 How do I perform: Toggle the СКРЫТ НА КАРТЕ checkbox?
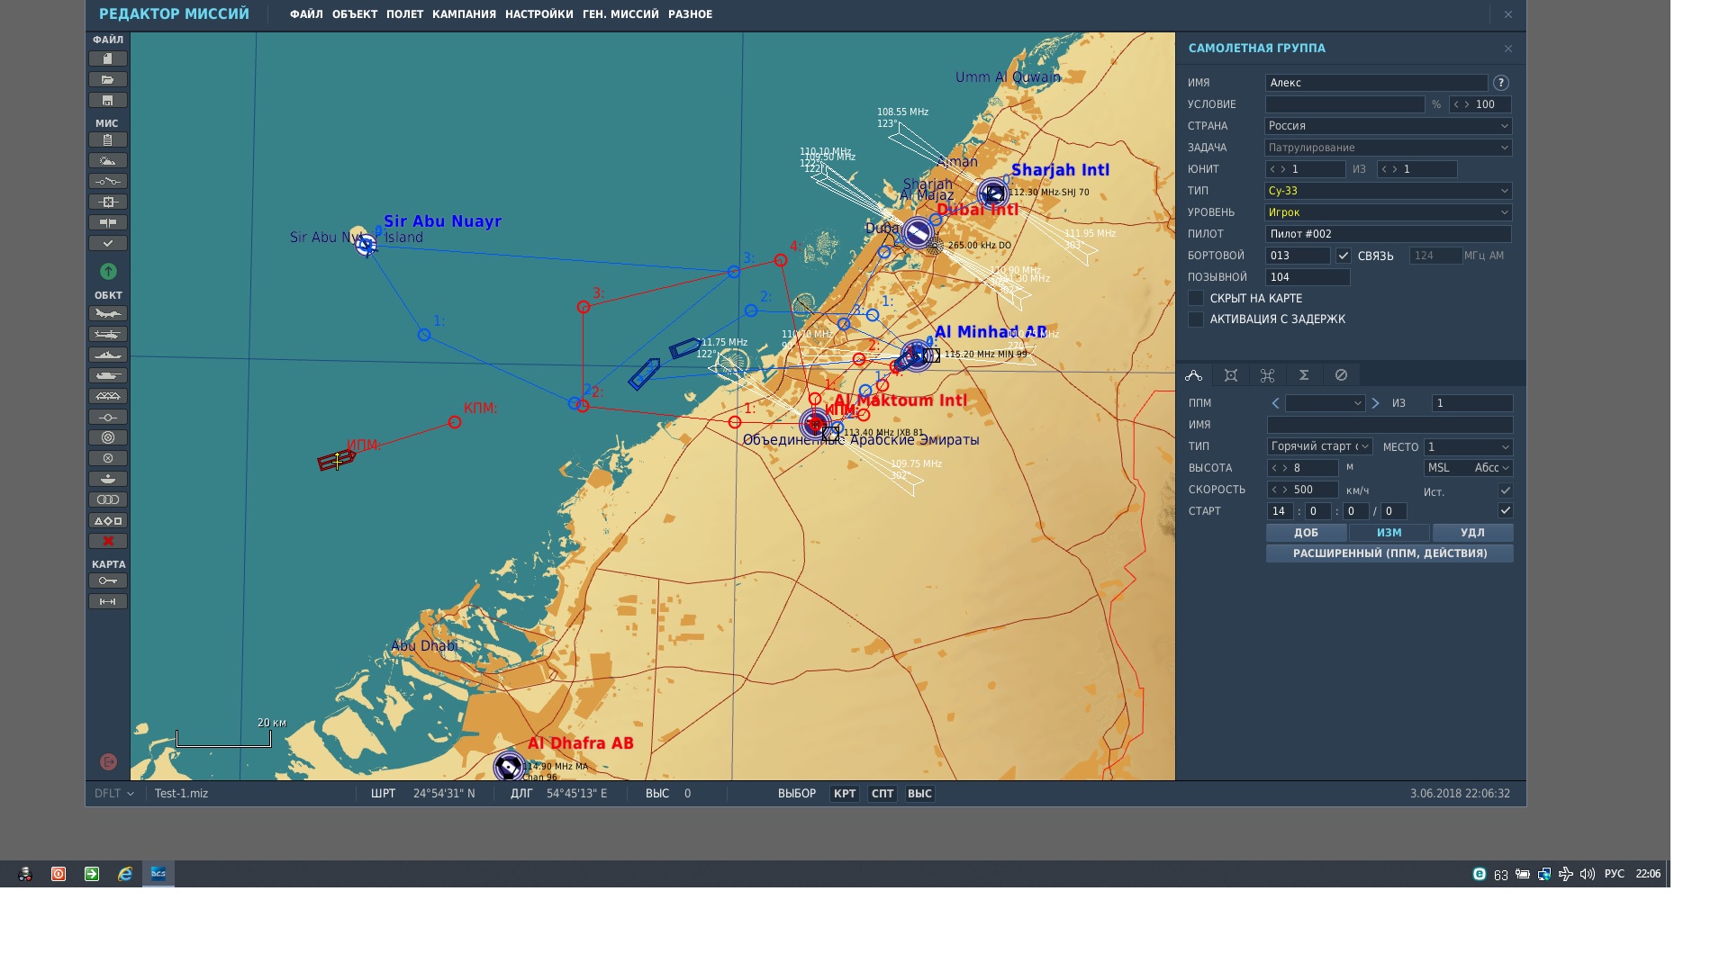pos(1196,298)
